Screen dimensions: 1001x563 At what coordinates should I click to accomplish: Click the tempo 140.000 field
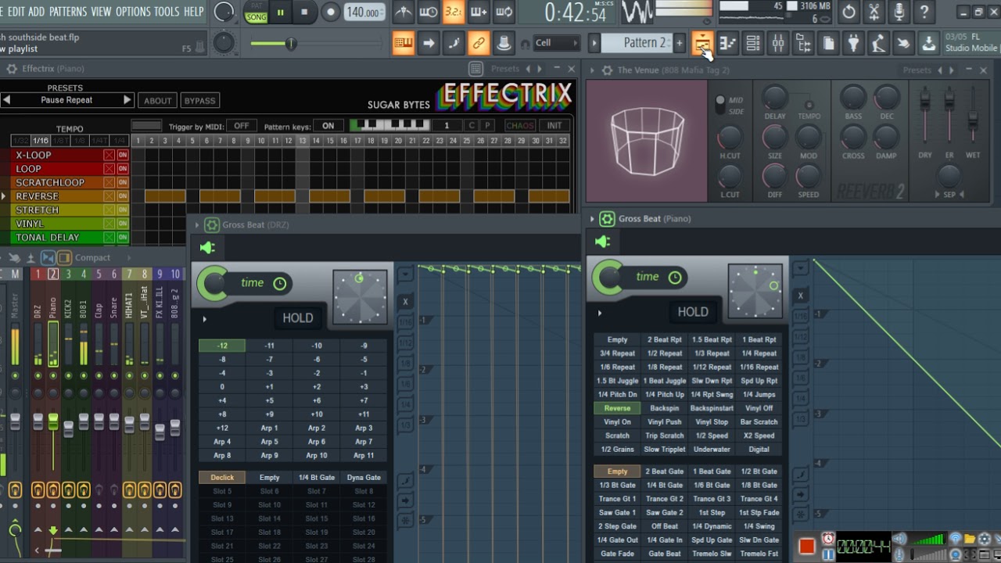[x=364, y=12]
